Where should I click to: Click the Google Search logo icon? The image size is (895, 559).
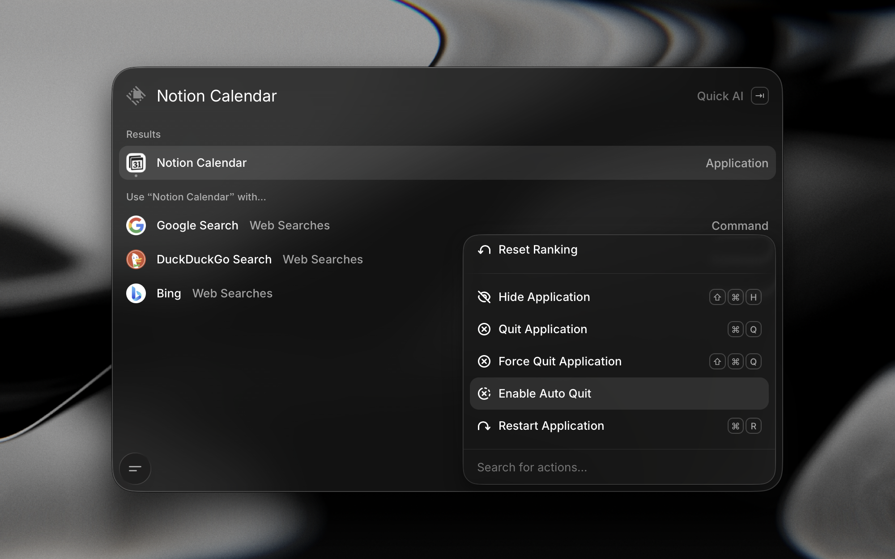(136, 225)
